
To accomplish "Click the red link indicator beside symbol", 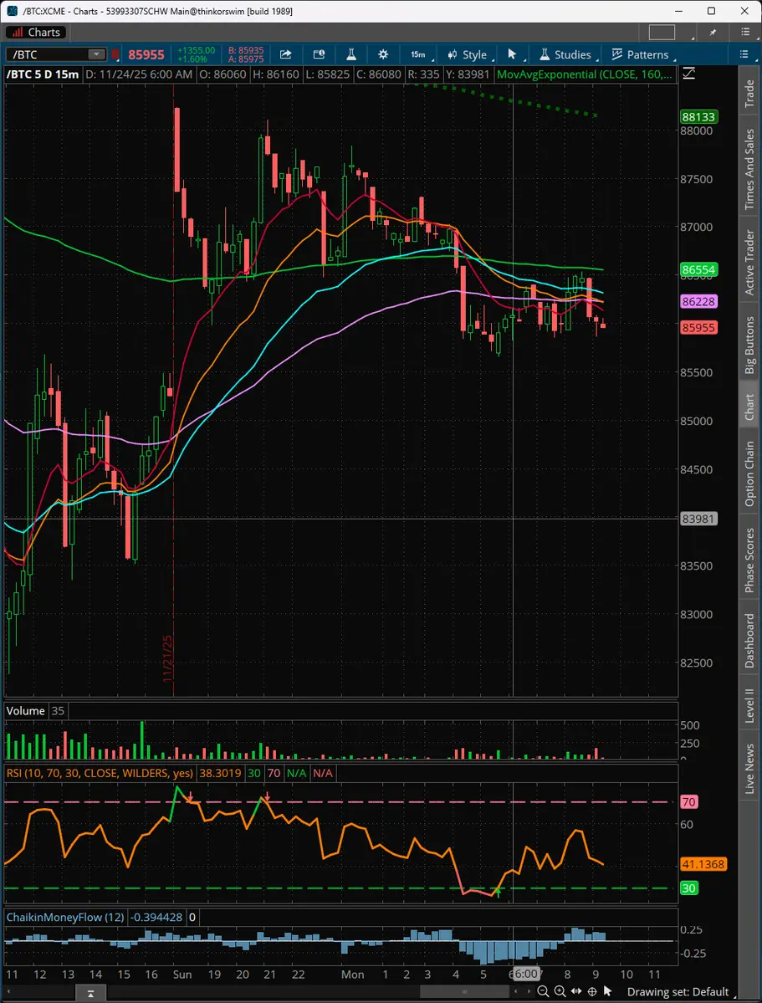I will [115, 55].
